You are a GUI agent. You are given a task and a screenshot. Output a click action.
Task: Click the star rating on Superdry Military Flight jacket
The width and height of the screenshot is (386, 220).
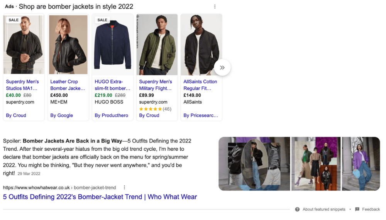coord(150,109)
